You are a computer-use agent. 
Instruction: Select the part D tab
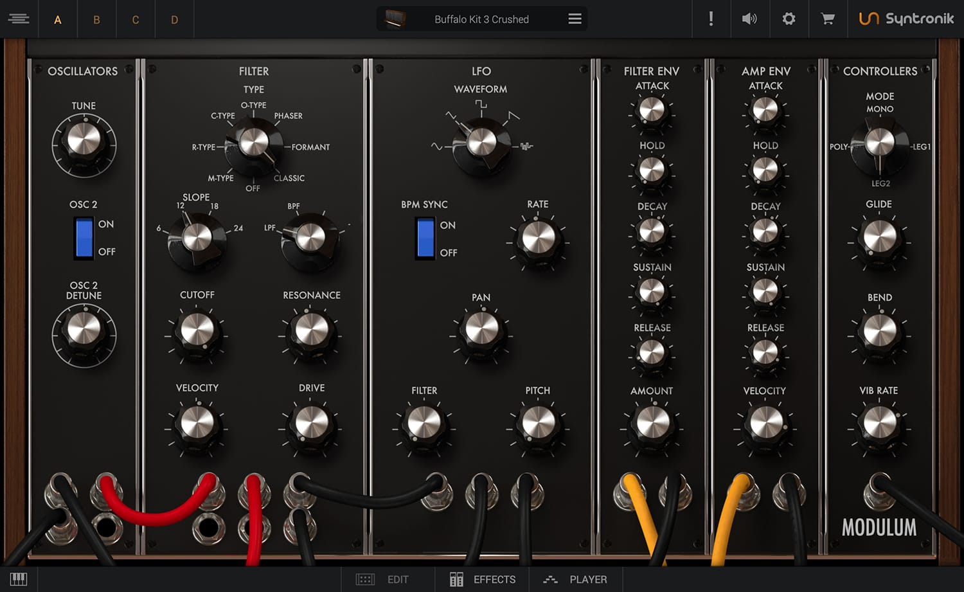point(174,19)
